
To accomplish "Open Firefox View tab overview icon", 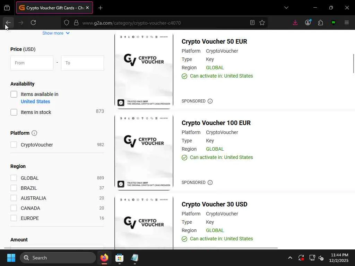I will tap(7, 8).
